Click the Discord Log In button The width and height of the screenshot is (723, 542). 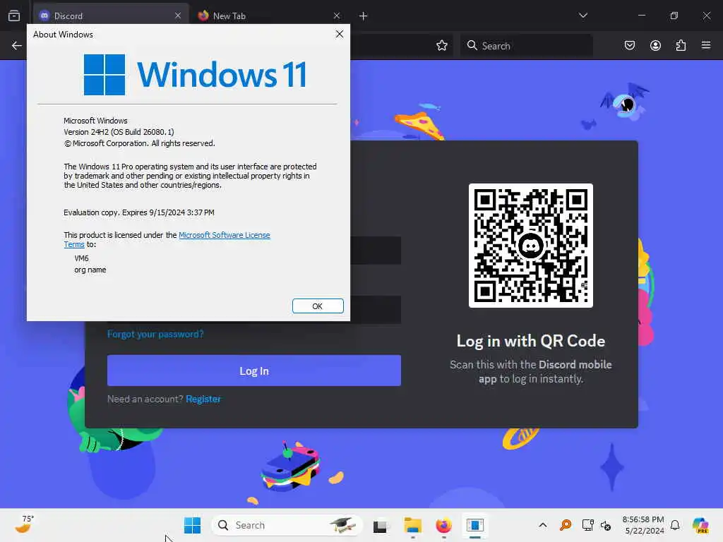click(254, 371)
